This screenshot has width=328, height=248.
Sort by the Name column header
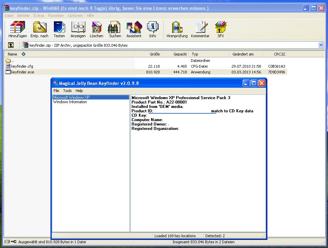point(69,54)
